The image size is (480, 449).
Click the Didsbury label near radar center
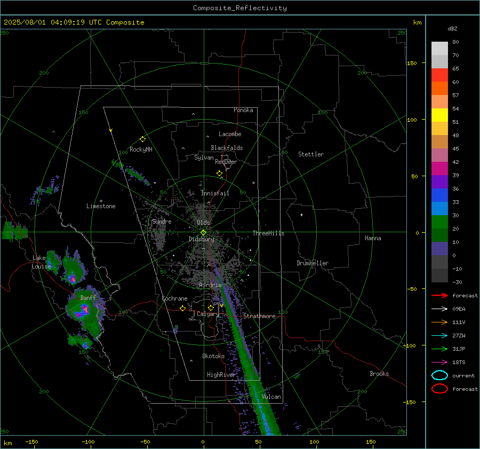[x=201, y=239]
